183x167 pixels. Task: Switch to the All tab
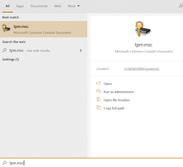click(7, 6)
